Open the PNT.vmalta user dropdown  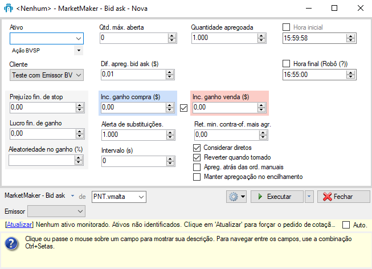pyautogui.click(x=140, y=197)
